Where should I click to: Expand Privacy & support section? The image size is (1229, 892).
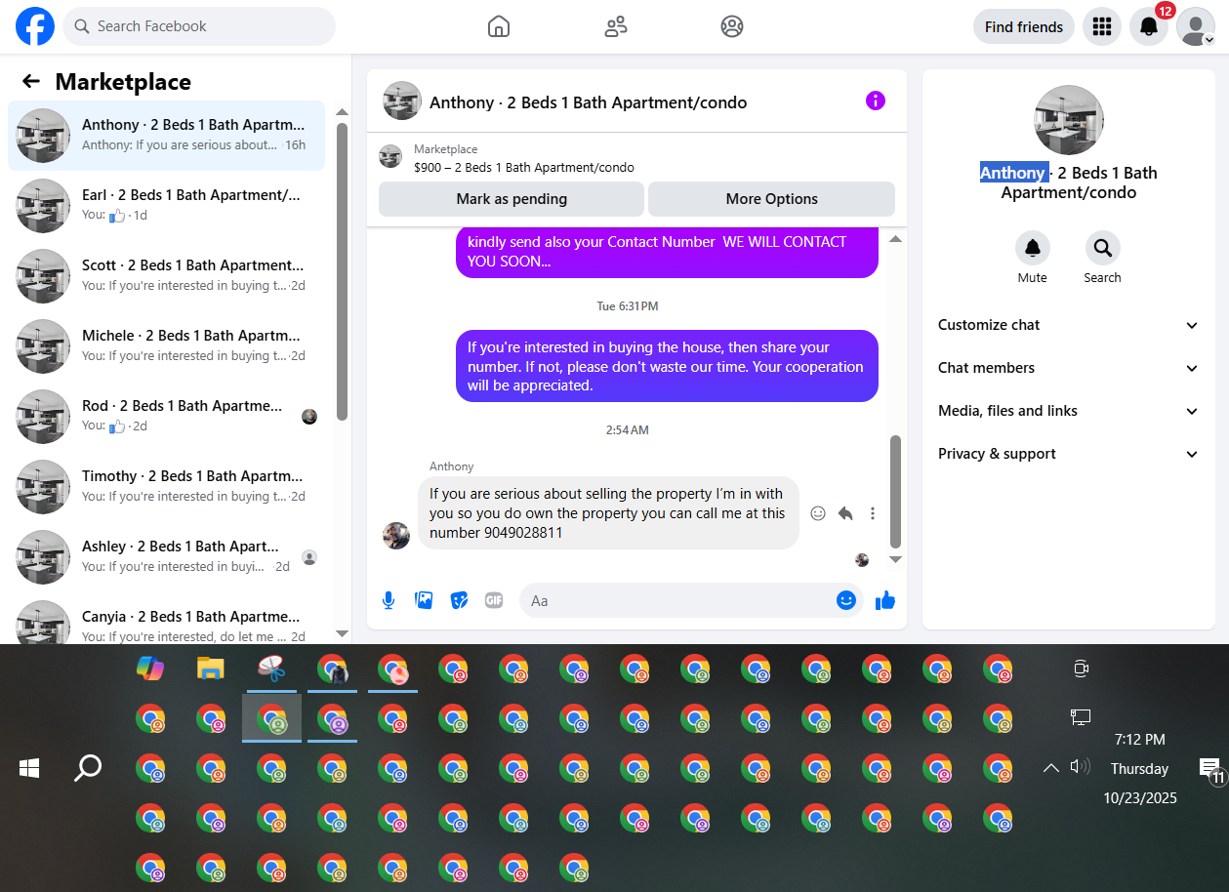pyautogui.click(x=1068, y=454)
